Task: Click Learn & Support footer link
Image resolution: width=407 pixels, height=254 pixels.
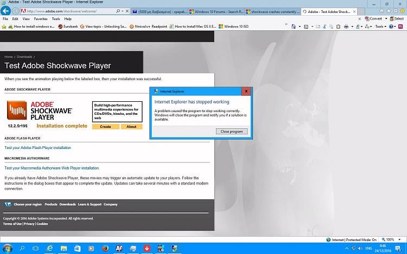Action: pos(90,204)
